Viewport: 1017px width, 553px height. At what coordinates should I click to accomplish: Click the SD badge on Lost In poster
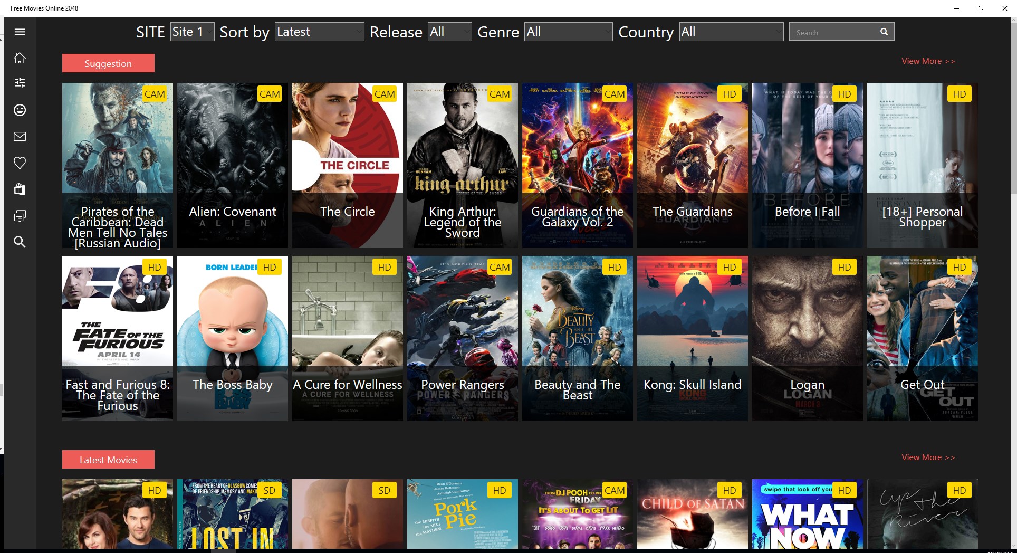[x=270, y=490]
